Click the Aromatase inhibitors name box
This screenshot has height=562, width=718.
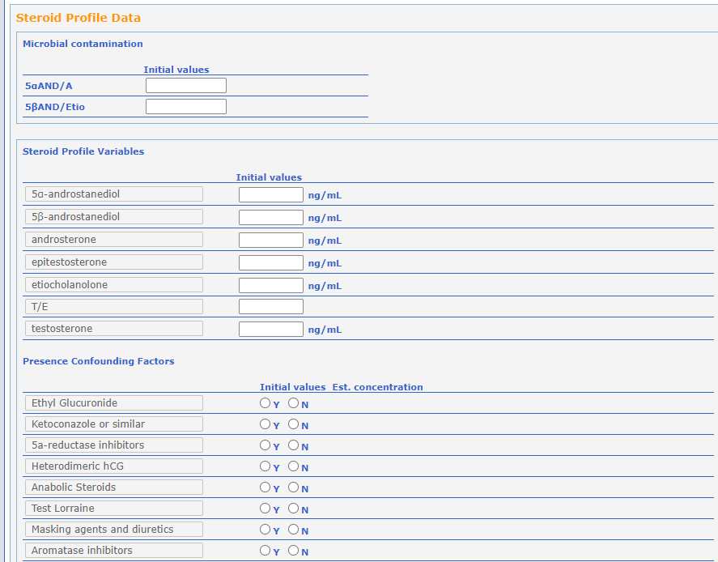pyautogui.click(x=114, y=551)
